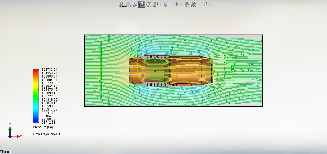Expand the View Settings dropdown arrow

210,4
